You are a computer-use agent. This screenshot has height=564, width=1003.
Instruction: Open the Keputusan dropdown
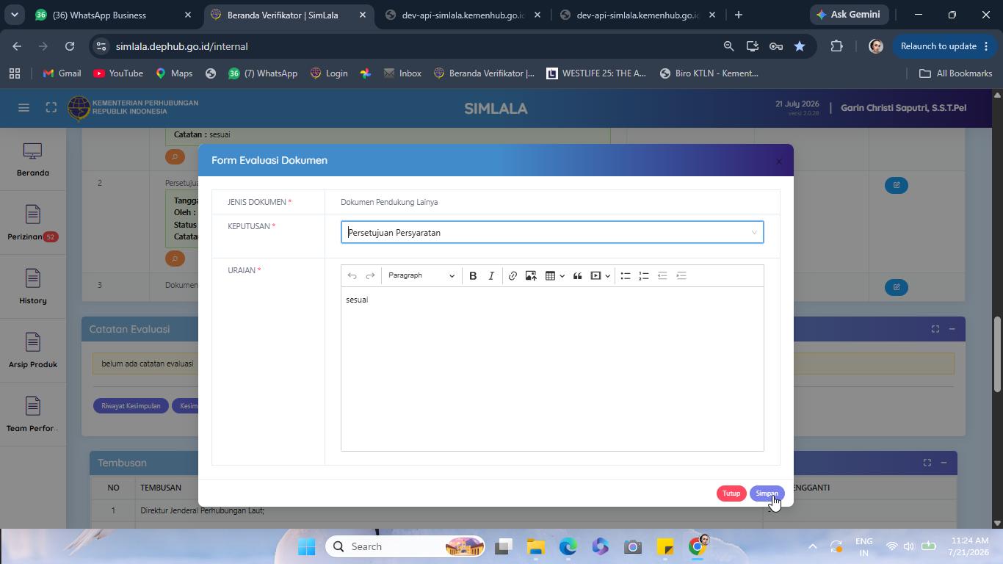[x=552, y=232]
